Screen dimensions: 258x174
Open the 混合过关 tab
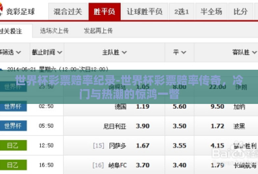tap(68, 12)
